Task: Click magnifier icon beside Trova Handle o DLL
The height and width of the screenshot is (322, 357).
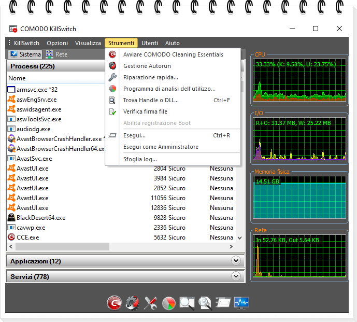Action: click(112, 100)
